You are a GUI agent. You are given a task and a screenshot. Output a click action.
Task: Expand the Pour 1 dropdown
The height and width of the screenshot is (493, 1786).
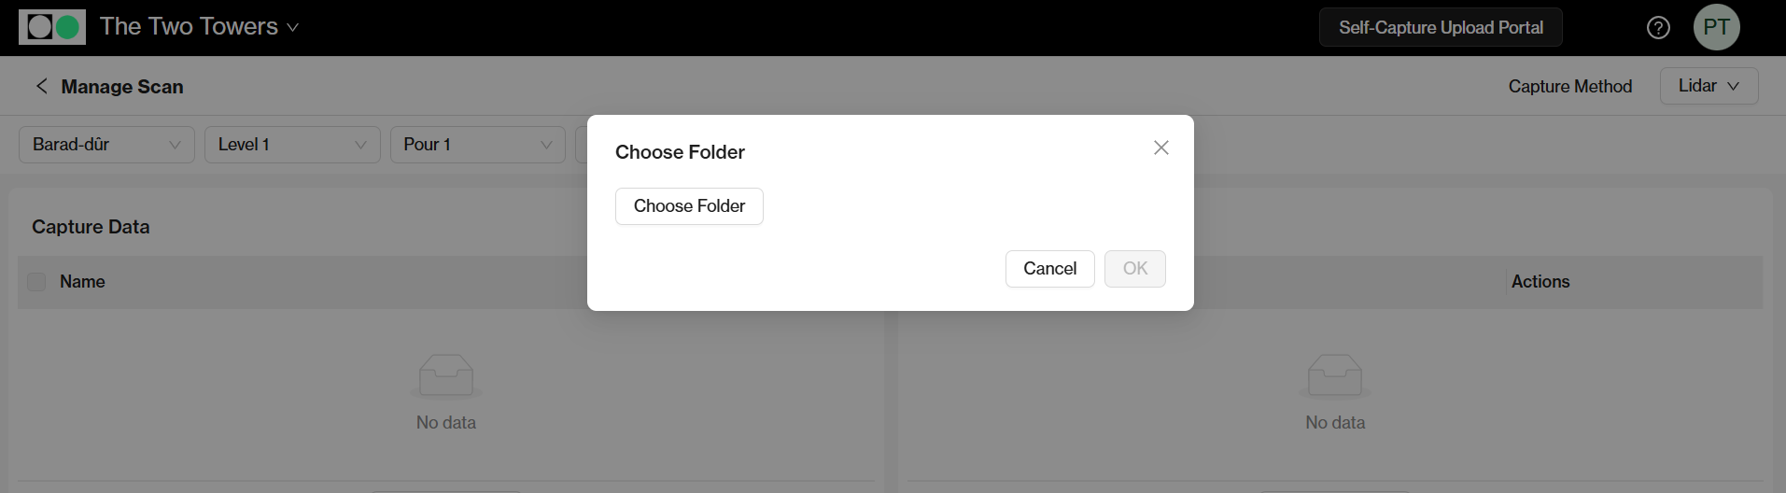[x=477, y=145]
